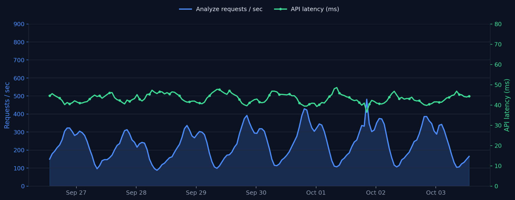Select the Oct 02 x-axis label
Image resolution: width=515 pixels, height=200 pixels.
[376, 193]
